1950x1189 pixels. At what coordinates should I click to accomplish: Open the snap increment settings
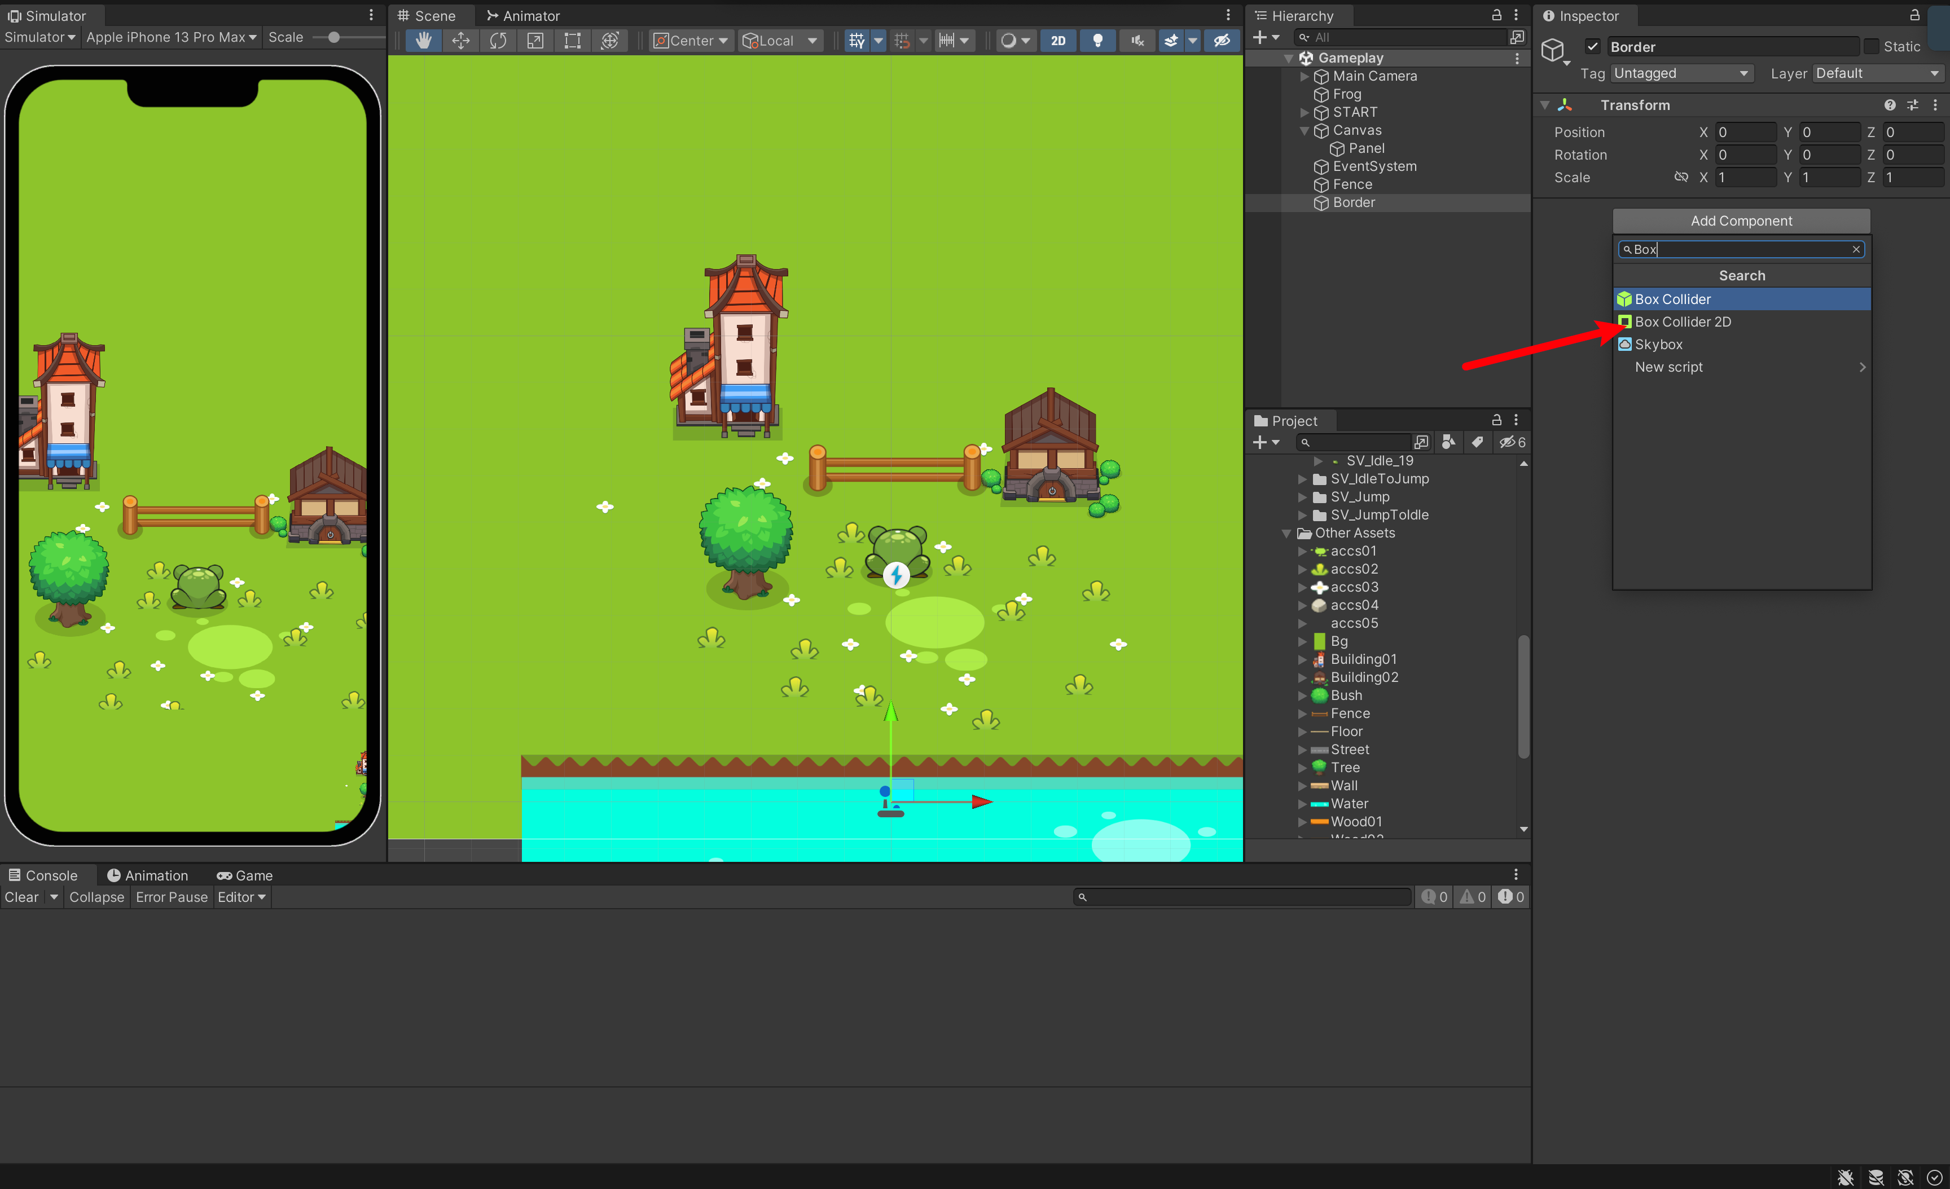pyautogui.click(x=954, y=41)
